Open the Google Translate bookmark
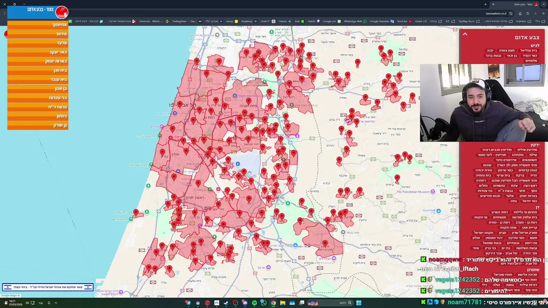This screenshot has height=308, width=548. coord(381,21)
